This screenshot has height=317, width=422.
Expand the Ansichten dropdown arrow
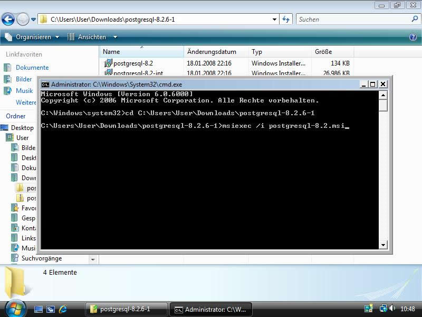tap(115, 37)
